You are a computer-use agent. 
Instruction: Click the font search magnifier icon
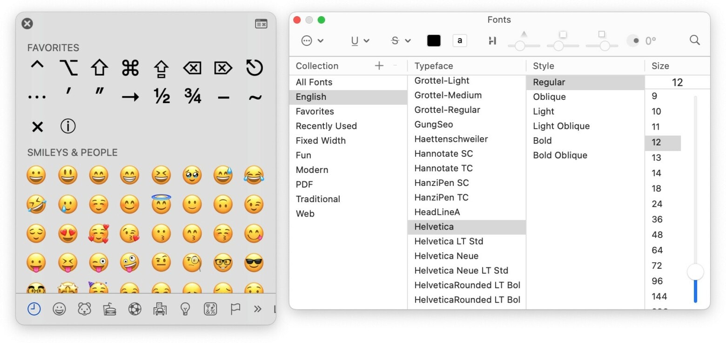point(695,40)
